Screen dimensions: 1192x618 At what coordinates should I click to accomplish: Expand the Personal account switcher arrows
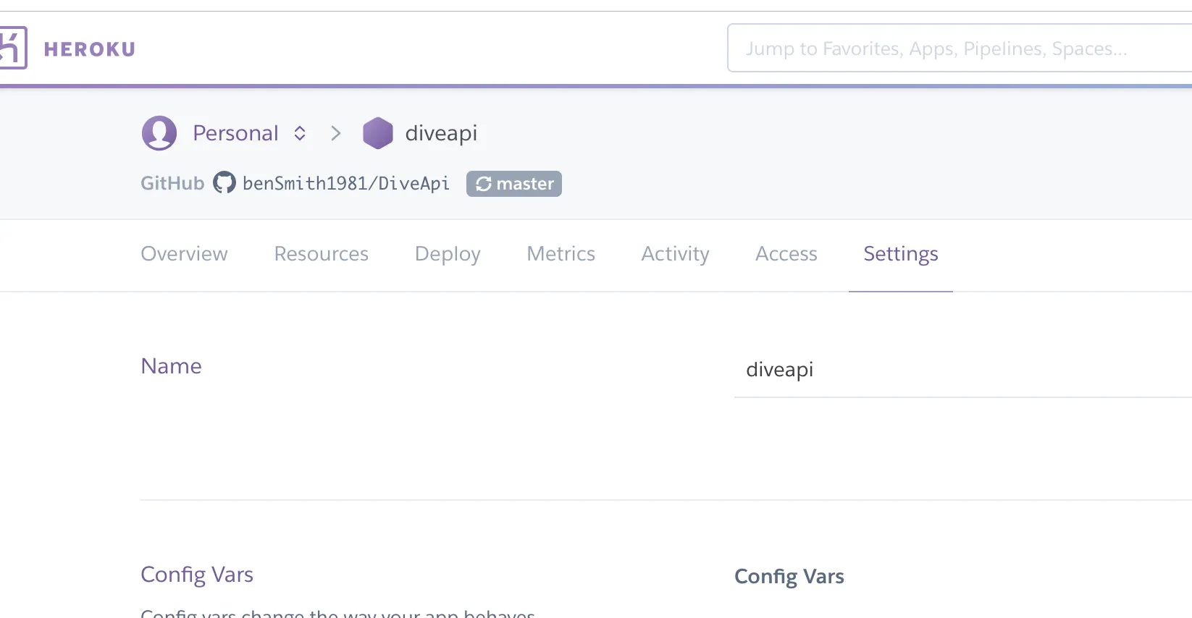pos(300,133)
